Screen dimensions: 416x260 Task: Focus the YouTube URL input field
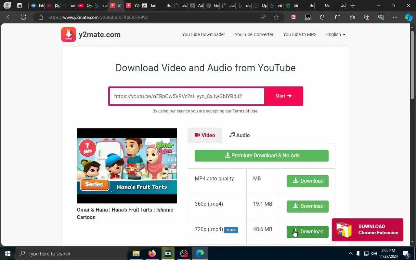187,96
